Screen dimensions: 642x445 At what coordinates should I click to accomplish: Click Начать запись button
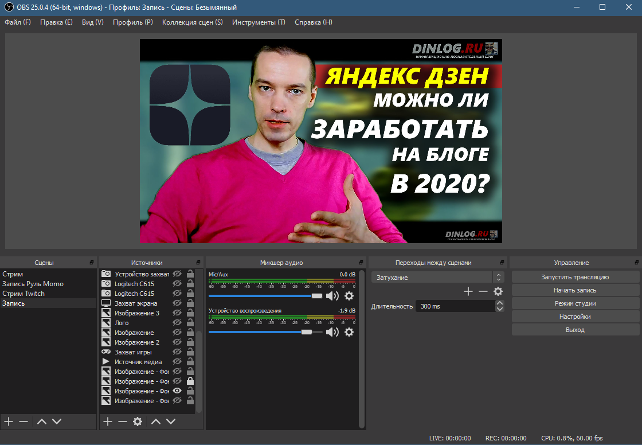click(x=575, y=290)
